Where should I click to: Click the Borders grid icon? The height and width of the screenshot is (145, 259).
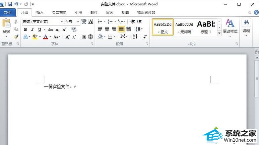(x=110, y=37)
